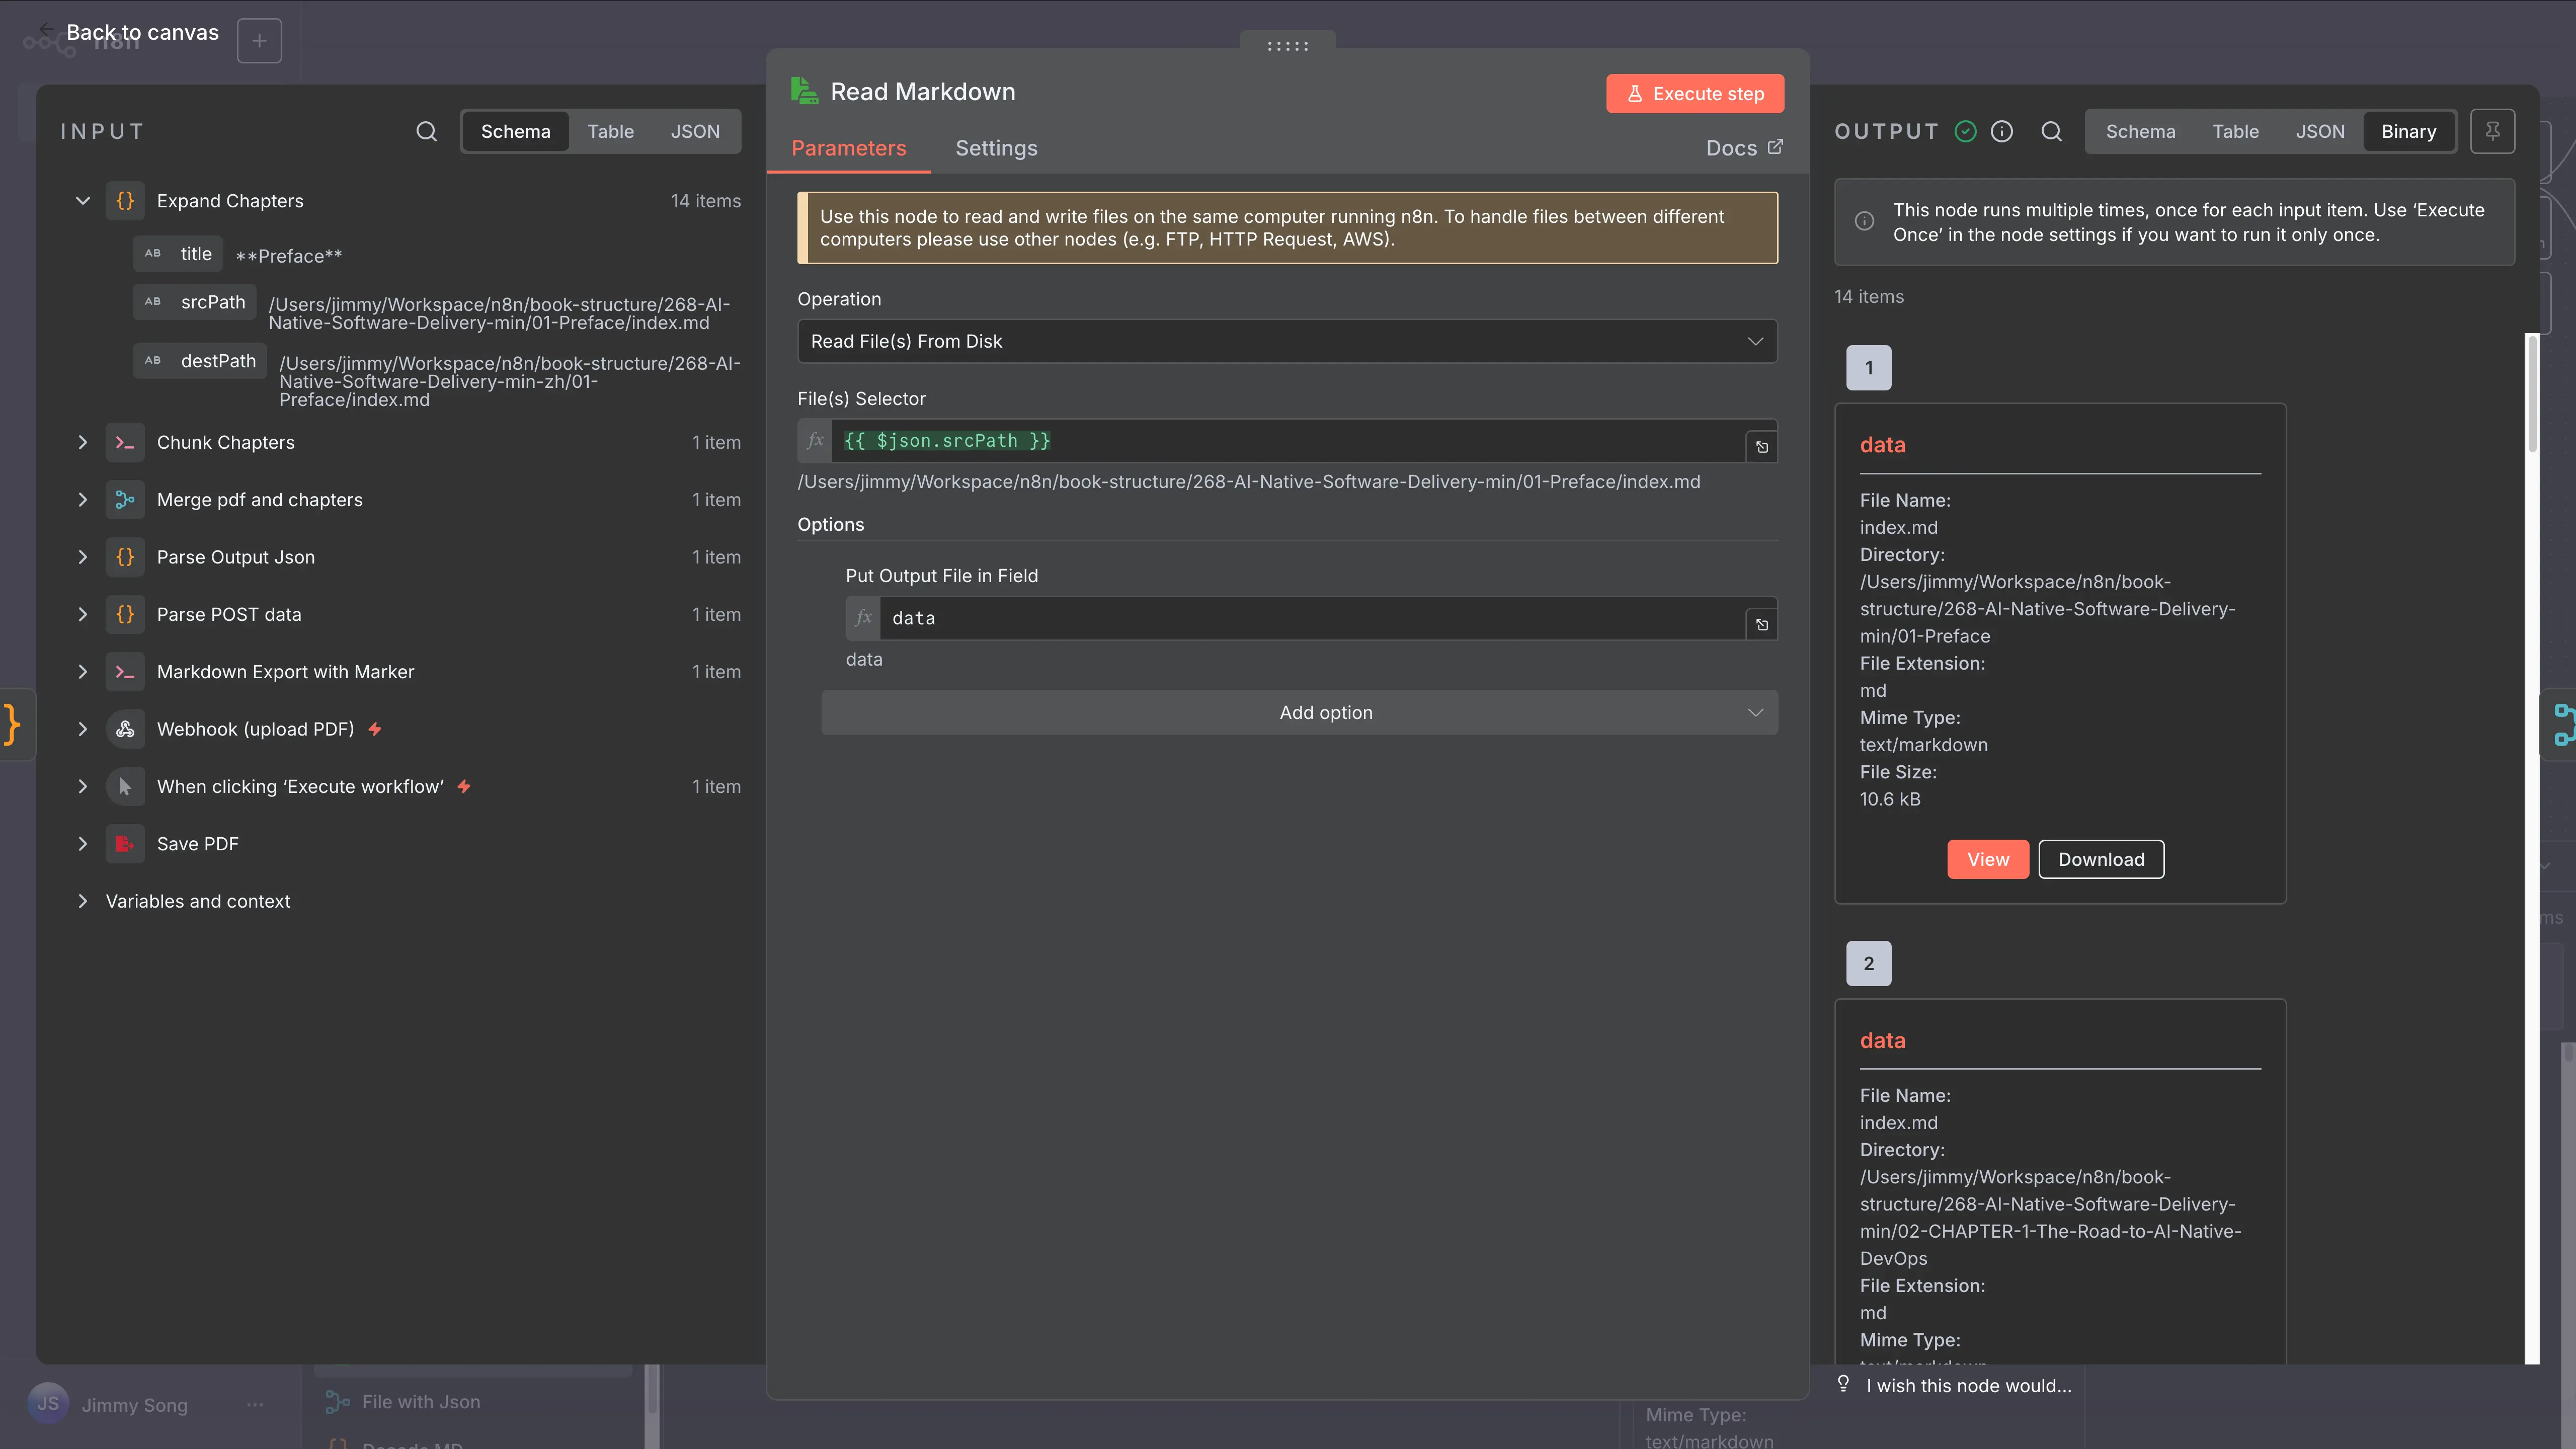Click the output panel vertical scrollbar
Screen dimensions: 2576x1449
[2531, 395]
